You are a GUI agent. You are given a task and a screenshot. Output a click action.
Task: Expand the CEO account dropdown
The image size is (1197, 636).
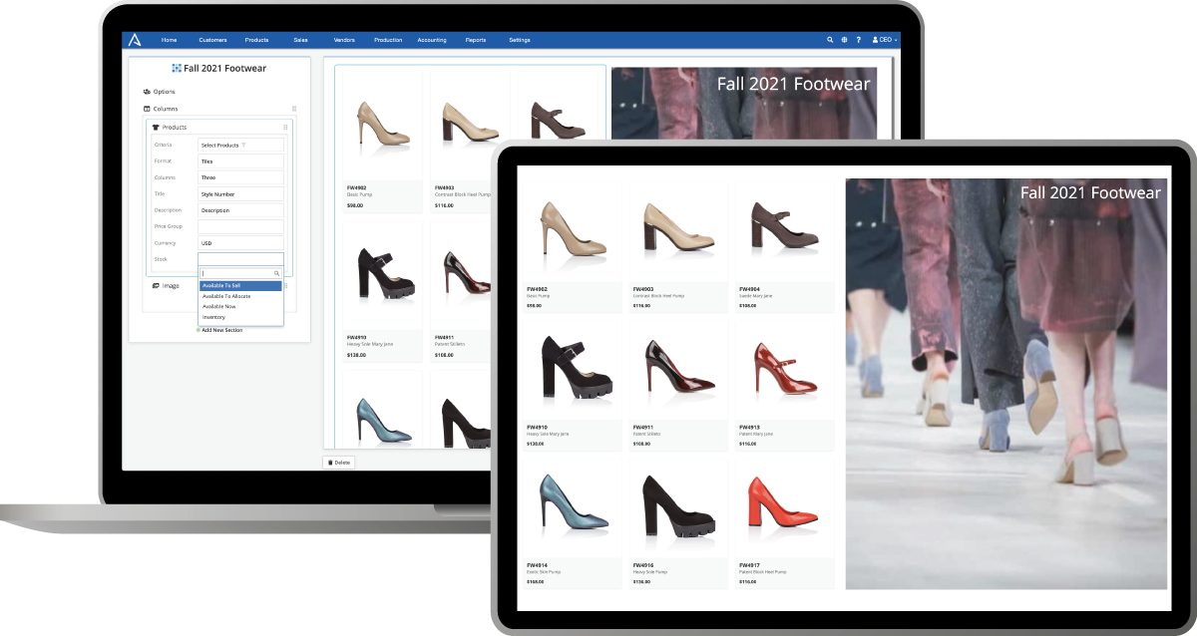pyautogui.click(x=886, y=40)
